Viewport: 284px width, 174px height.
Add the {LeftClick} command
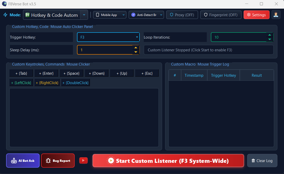[21, 83]
